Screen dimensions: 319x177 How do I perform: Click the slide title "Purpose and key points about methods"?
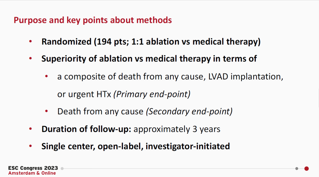coord(93,20)
